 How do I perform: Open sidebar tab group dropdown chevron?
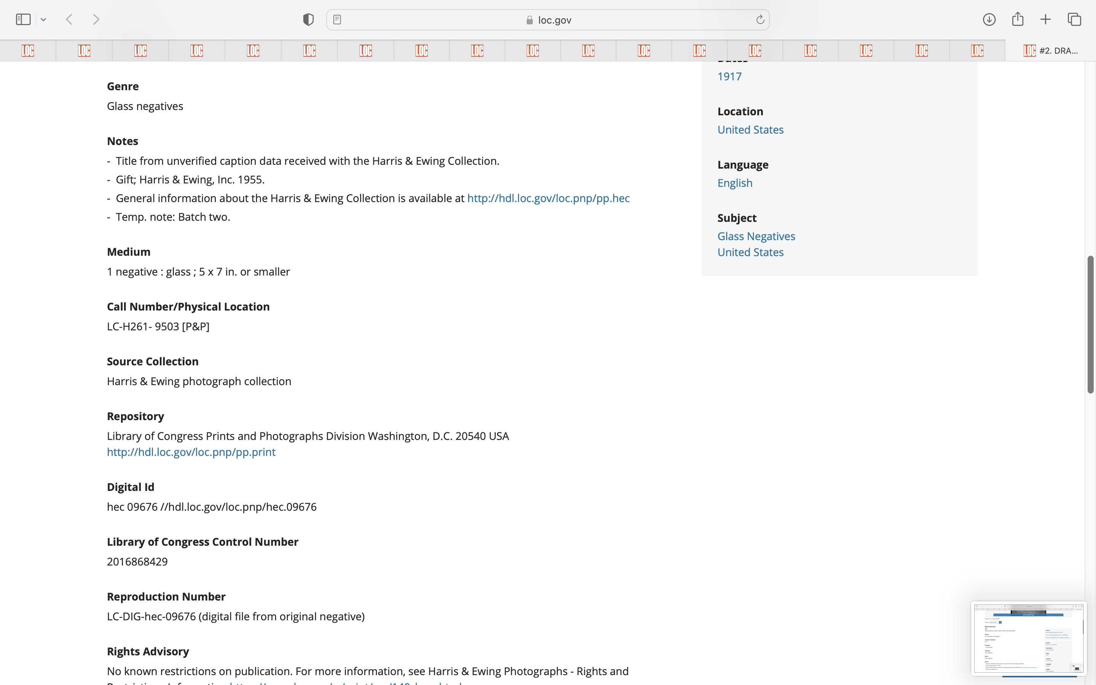click(43, 19)
